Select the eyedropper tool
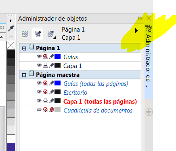 point(11,28)
